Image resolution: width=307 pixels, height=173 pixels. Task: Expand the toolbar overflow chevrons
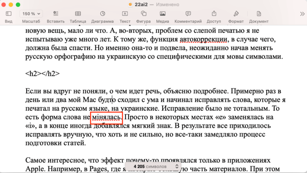pos(302,14)
